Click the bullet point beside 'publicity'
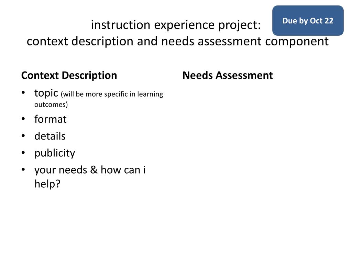352x264 pixels. [x=23, y=152]
